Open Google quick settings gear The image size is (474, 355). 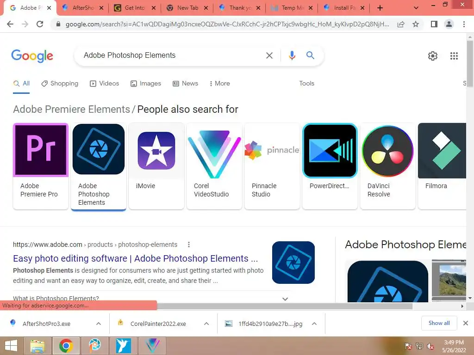coord(433,56)
